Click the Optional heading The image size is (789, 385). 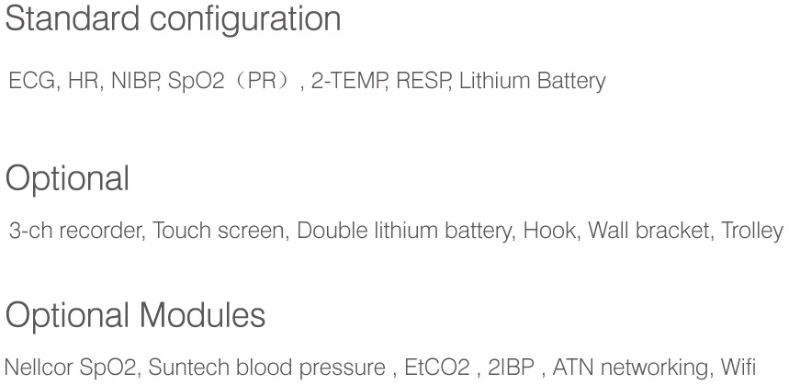(x=67, y=178)
